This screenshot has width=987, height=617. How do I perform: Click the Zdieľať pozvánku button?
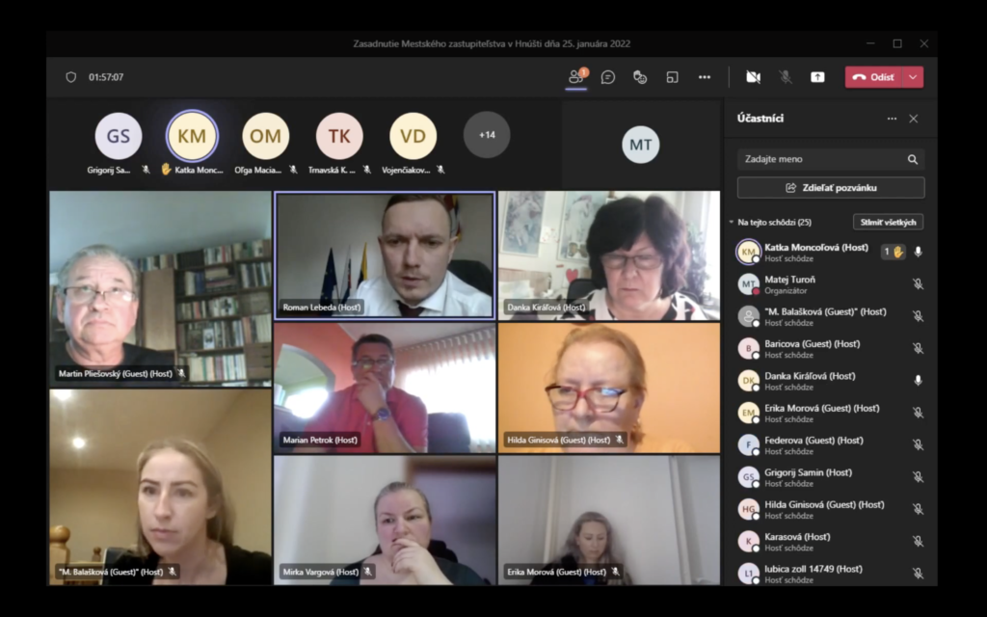coord(830,187)
